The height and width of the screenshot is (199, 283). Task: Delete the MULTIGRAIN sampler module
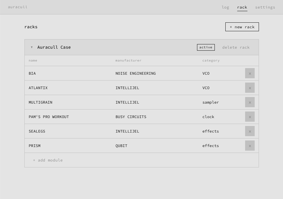(x=250, y=102)
